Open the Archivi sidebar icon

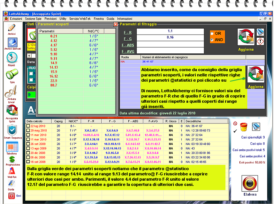coord(12,28)
